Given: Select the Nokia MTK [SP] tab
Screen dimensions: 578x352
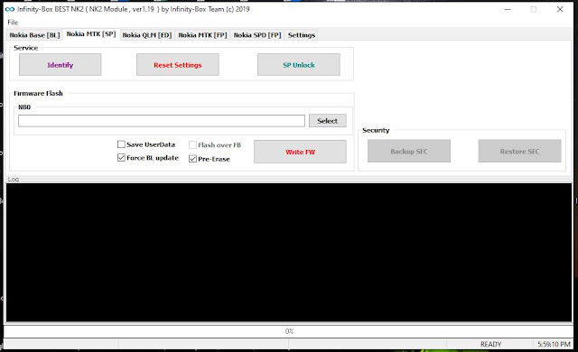Looking at the screenshot, I should [x=91, y=34].
